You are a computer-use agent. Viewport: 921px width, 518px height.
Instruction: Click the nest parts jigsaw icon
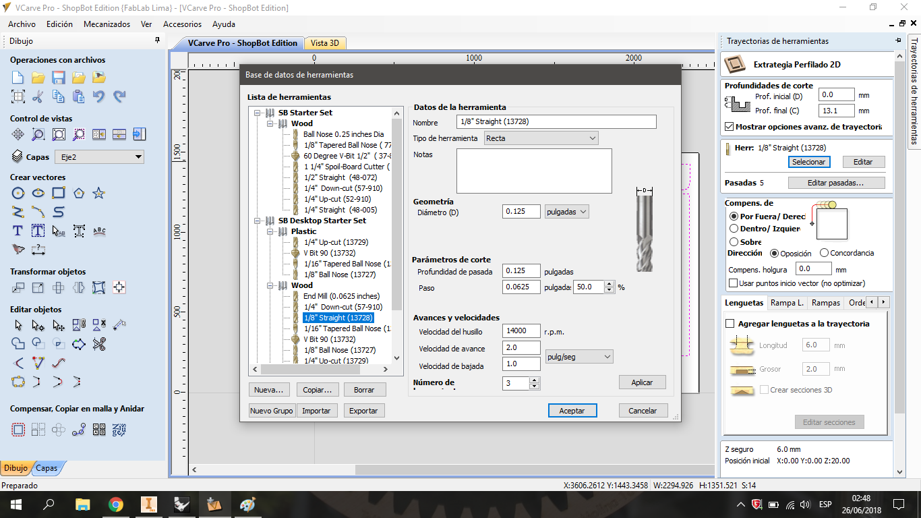tap(119, 429)
